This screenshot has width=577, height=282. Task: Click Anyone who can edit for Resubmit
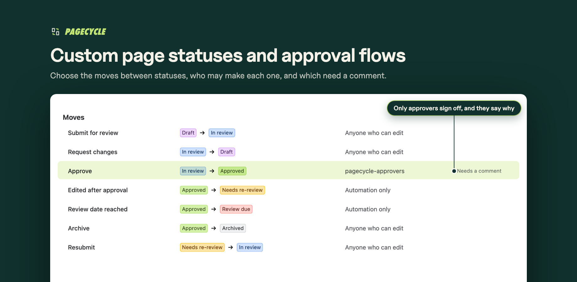click(x=374, y=248)
